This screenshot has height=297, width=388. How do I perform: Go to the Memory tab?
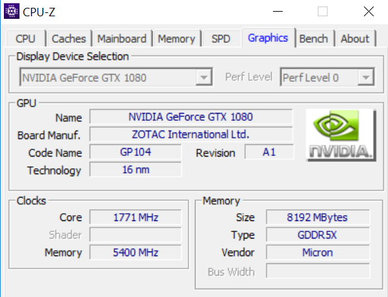(x=177, y=38)
